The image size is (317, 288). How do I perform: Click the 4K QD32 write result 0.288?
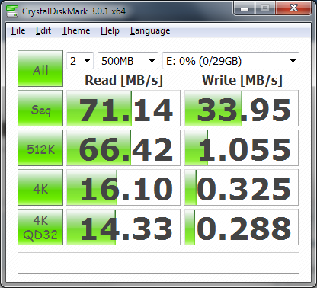[x=242, y=227]
